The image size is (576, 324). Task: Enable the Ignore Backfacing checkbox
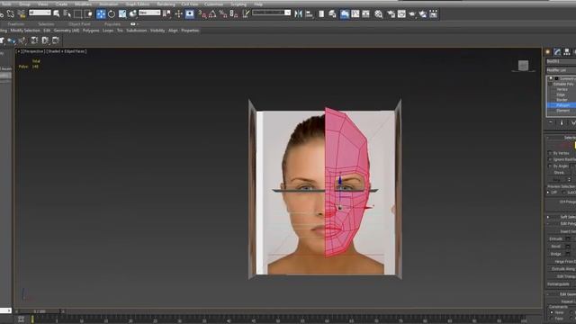coord(550,159)
